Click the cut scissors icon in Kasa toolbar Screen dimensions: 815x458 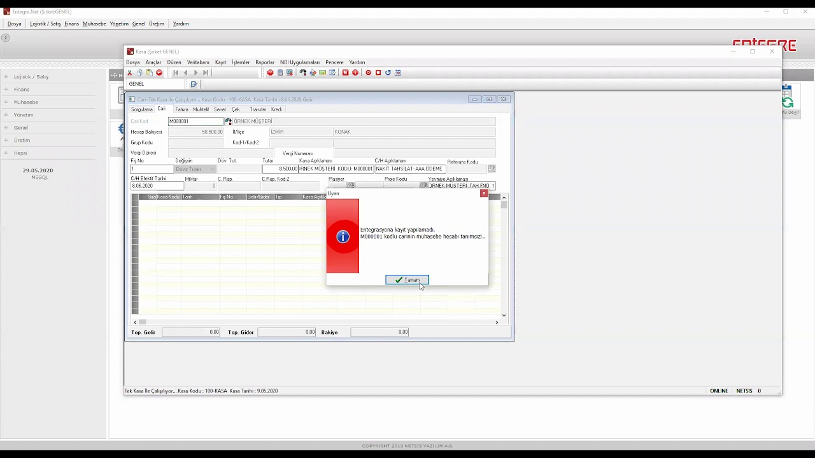(130, 73)
